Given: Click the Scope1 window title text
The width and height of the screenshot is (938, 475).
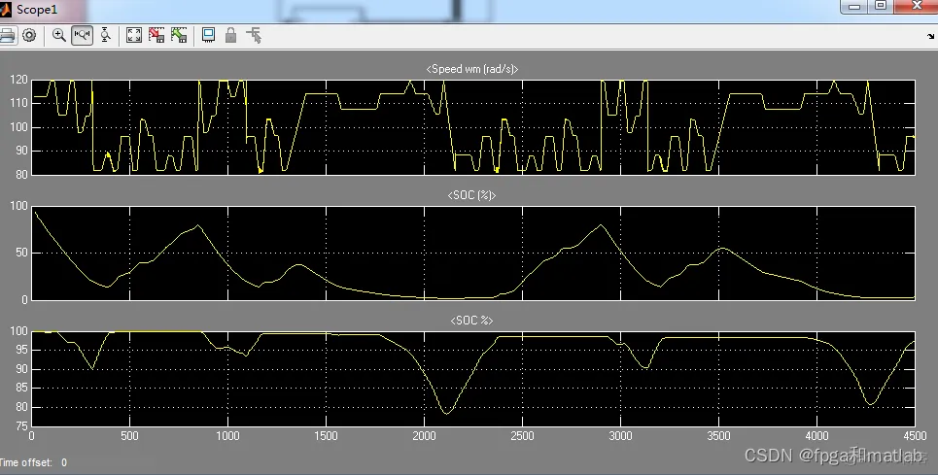Looking at the screenshot, I should pyautogui.click(x=37, y=10).
